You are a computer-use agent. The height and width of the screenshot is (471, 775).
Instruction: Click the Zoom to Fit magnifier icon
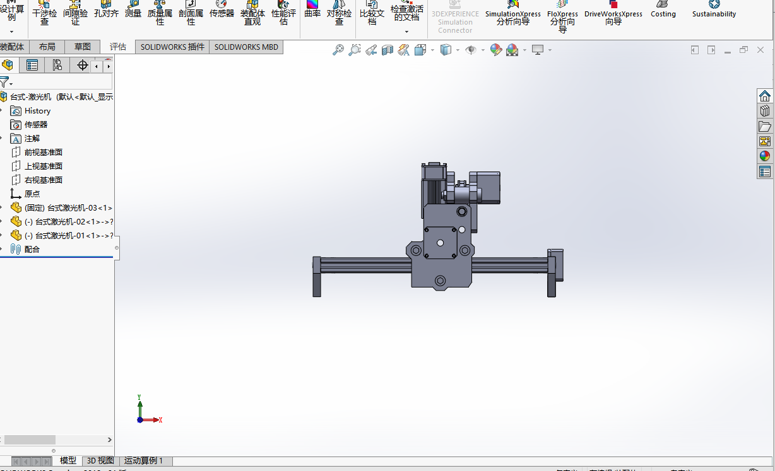click(338, 50)
